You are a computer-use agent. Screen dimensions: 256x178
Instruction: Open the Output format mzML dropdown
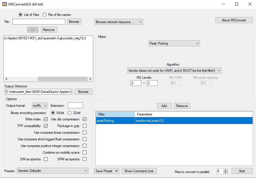40,106
